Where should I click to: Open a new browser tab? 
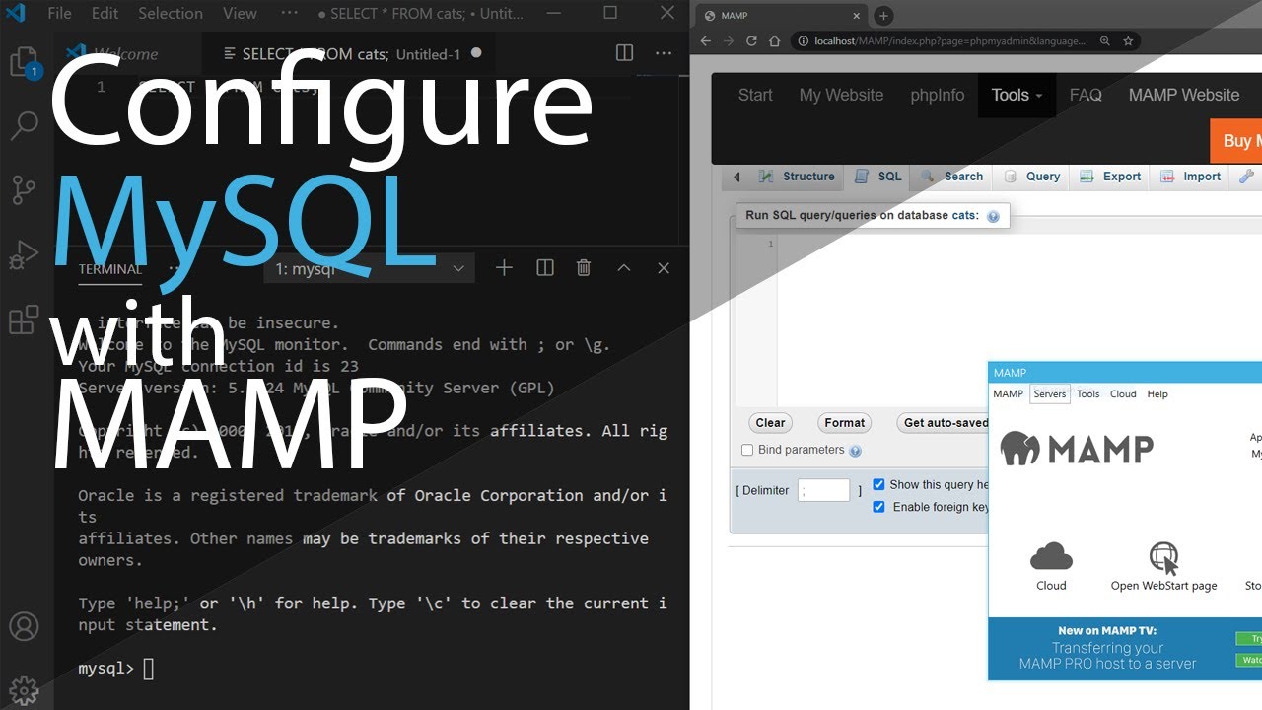coord(883,16)
